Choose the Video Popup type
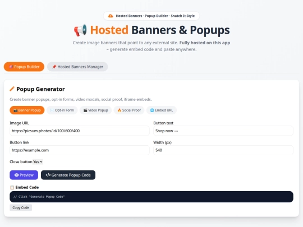 (x=95, y=110)
